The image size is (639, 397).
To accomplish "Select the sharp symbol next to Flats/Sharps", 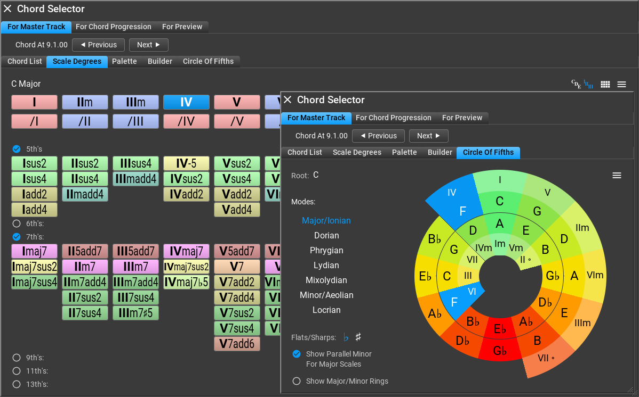I will point(358,336).
